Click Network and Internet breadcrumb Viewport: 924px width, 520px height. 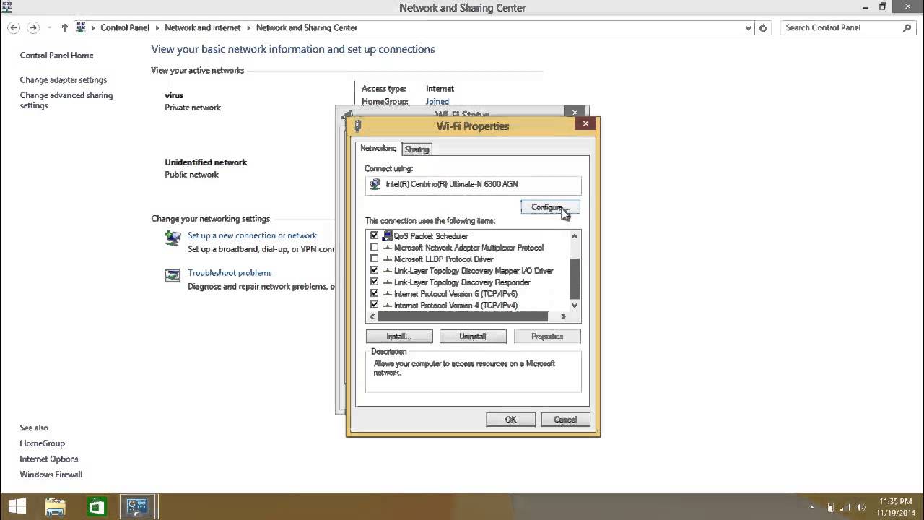[203, 27]
